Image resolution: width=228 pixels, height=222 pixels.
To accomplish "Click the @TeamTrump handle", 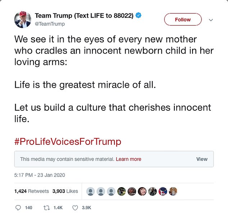I will coord(50,24).
